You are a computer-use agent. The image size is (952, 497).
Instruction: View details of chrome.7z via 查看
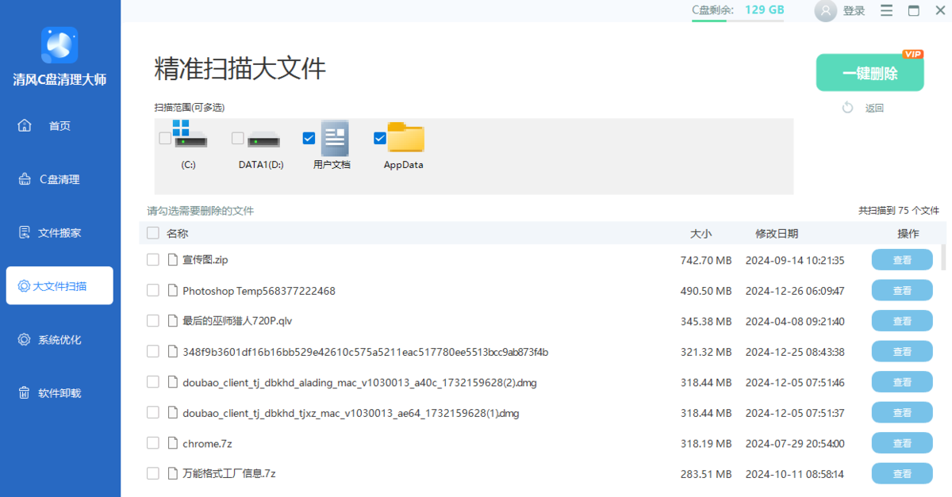tap(902, 443)
